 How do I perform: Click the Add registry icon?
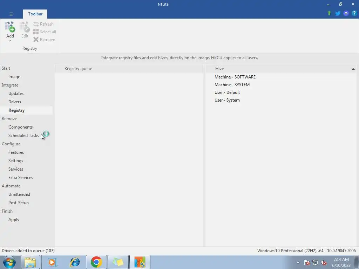(10, 27)
